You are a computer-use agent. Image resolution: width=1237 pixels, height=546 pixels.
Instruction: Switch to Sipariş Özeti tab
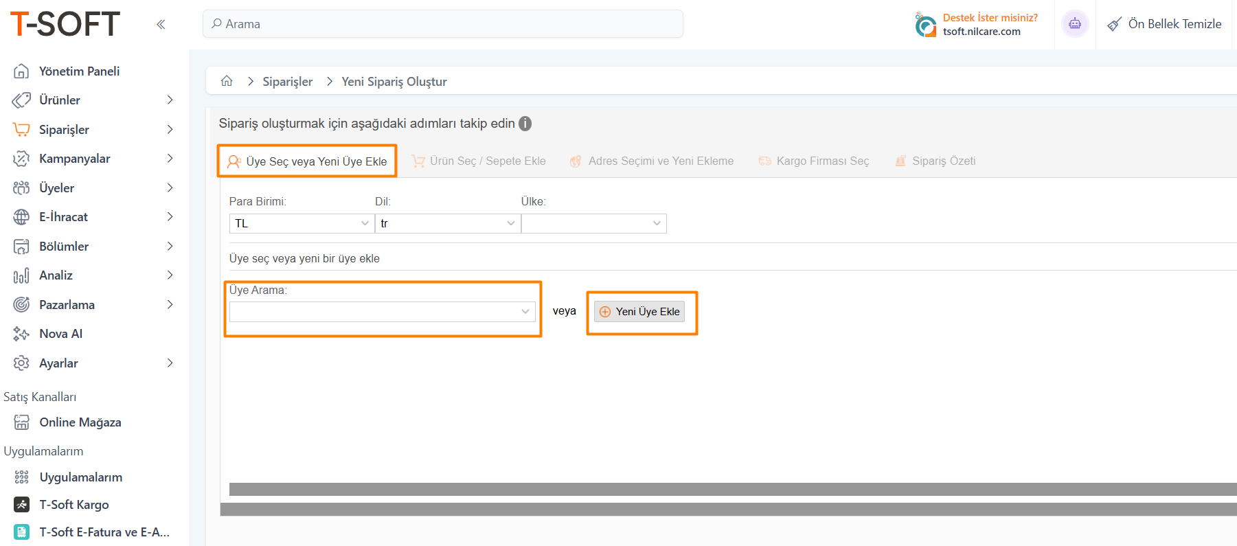[x=935, y=161]
